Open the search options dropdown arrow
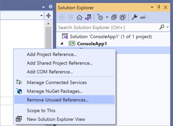Viewport: 173px width, 126px height. coord(168,27)
